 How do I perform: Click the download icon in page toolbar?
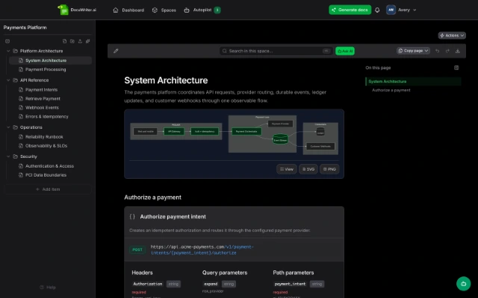(x=458, y=51)
